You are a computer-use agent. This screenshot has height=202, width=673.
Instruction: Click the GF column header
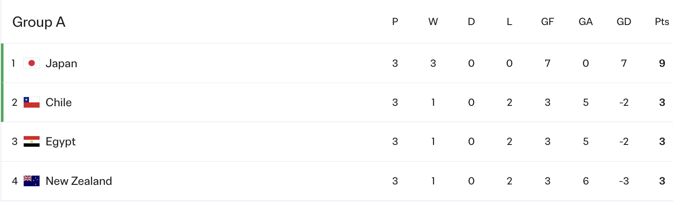tap(547, 22)
